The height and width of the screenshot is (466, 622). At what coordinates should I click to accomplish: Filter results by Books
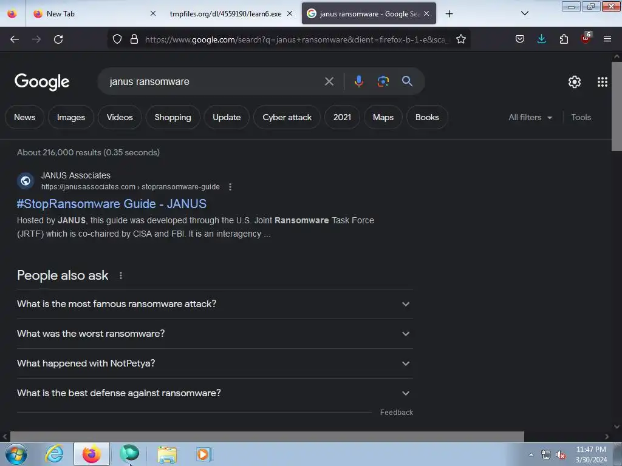pyautogui.click(x=427, y=117)
